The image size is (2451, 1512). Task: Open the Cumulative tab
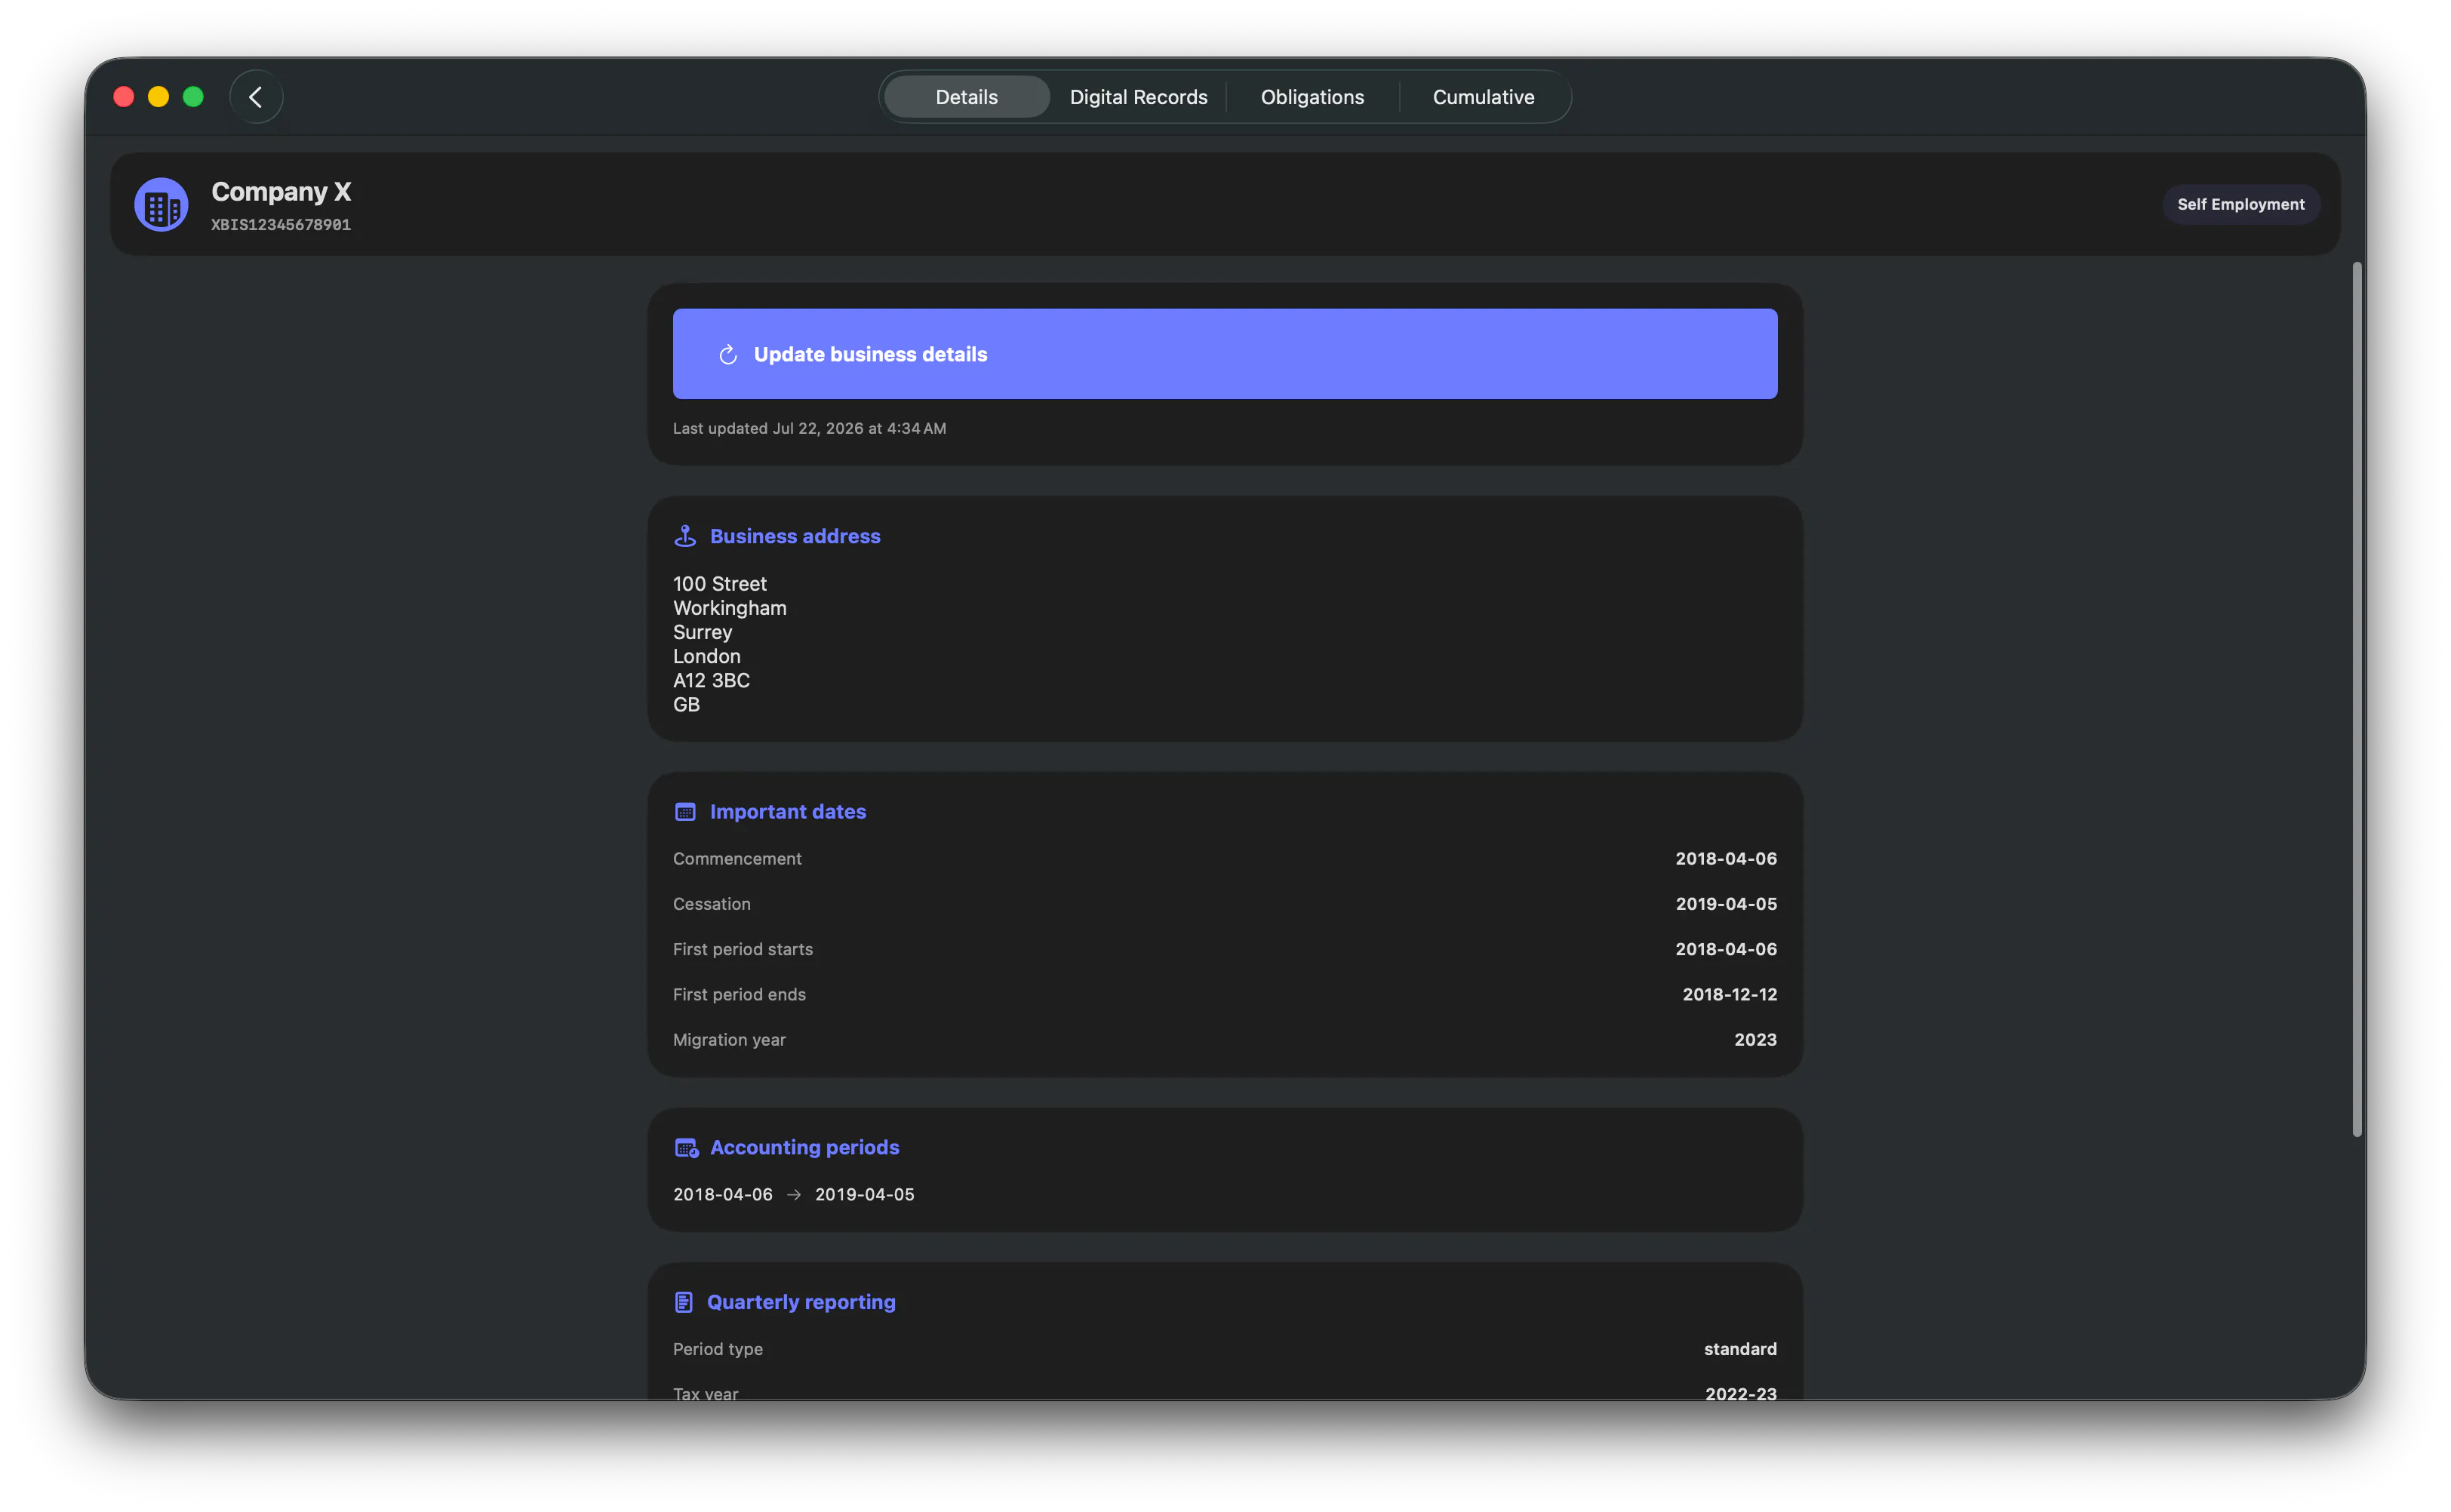tap(1483, 97)
